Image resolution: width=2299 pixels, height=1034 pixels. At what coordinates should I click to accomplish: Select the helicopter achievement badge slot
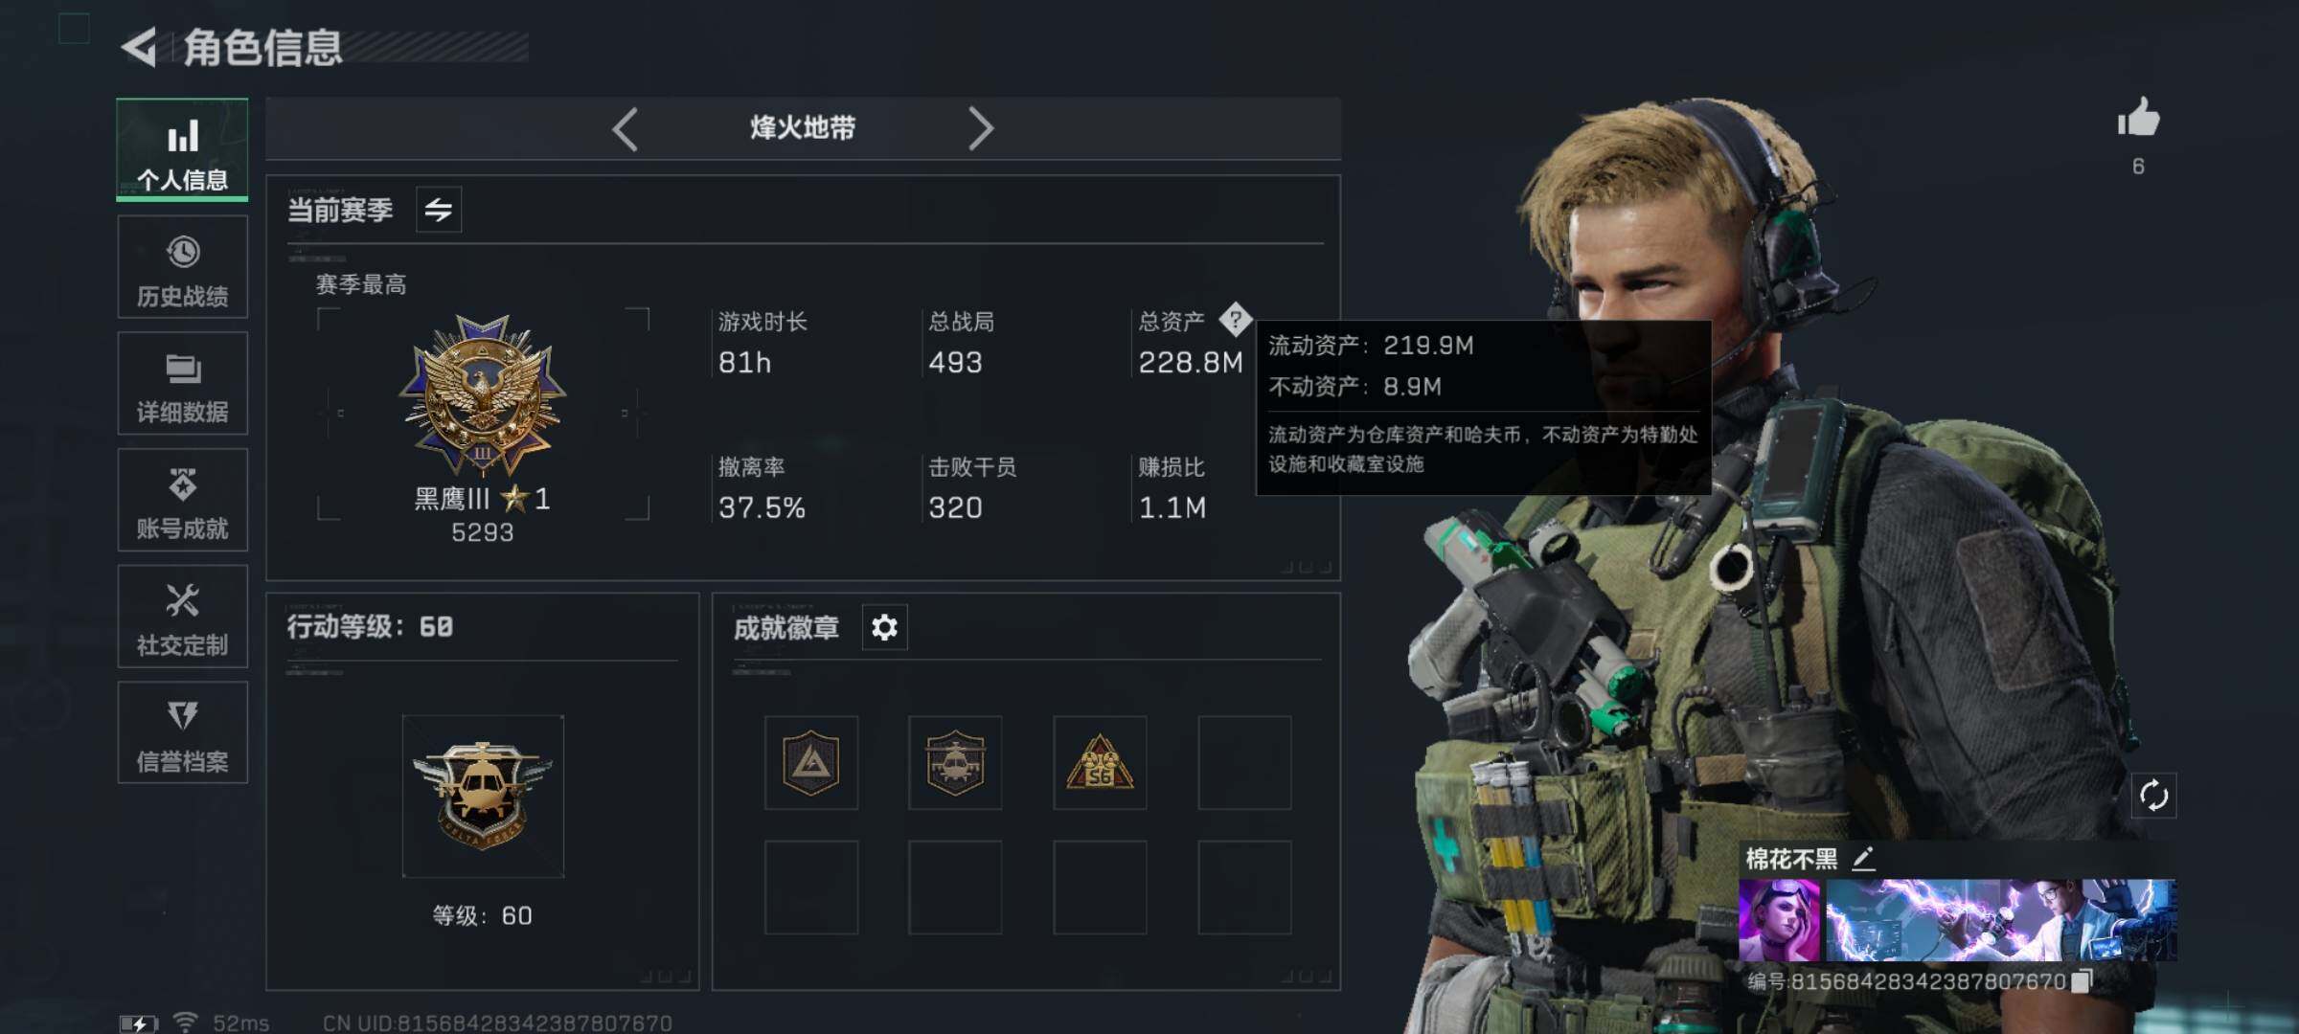tap(955, 763)
